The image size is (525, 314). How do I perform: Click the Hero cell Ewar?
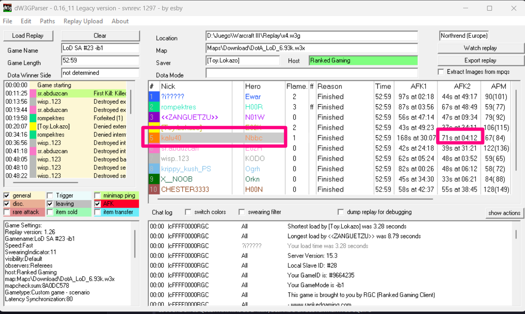[x=253, y=96]
